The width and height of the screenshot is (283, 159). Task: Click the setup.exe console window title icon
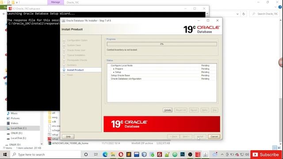[10, 8]
